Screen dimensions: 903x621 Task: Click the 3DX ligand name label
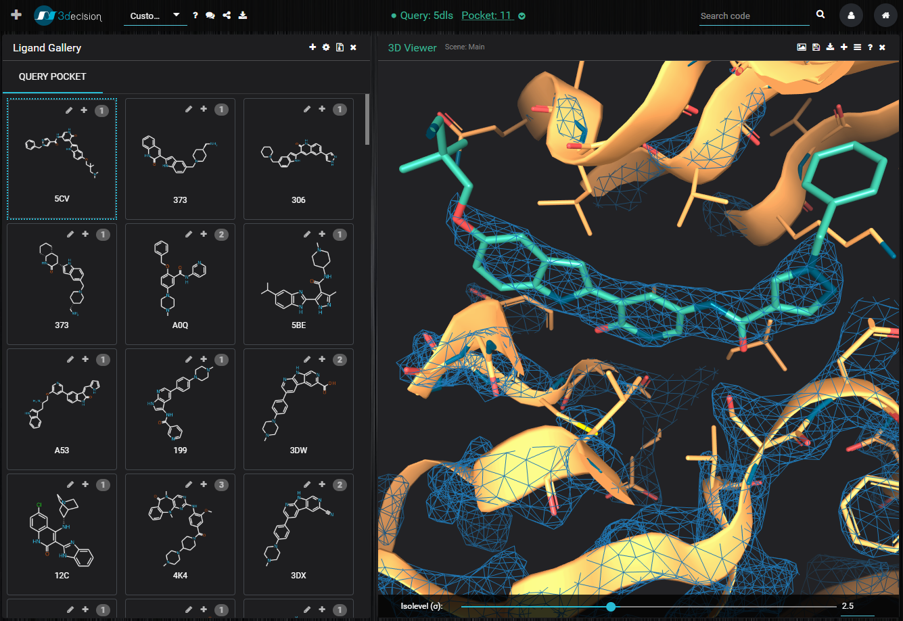298,576
